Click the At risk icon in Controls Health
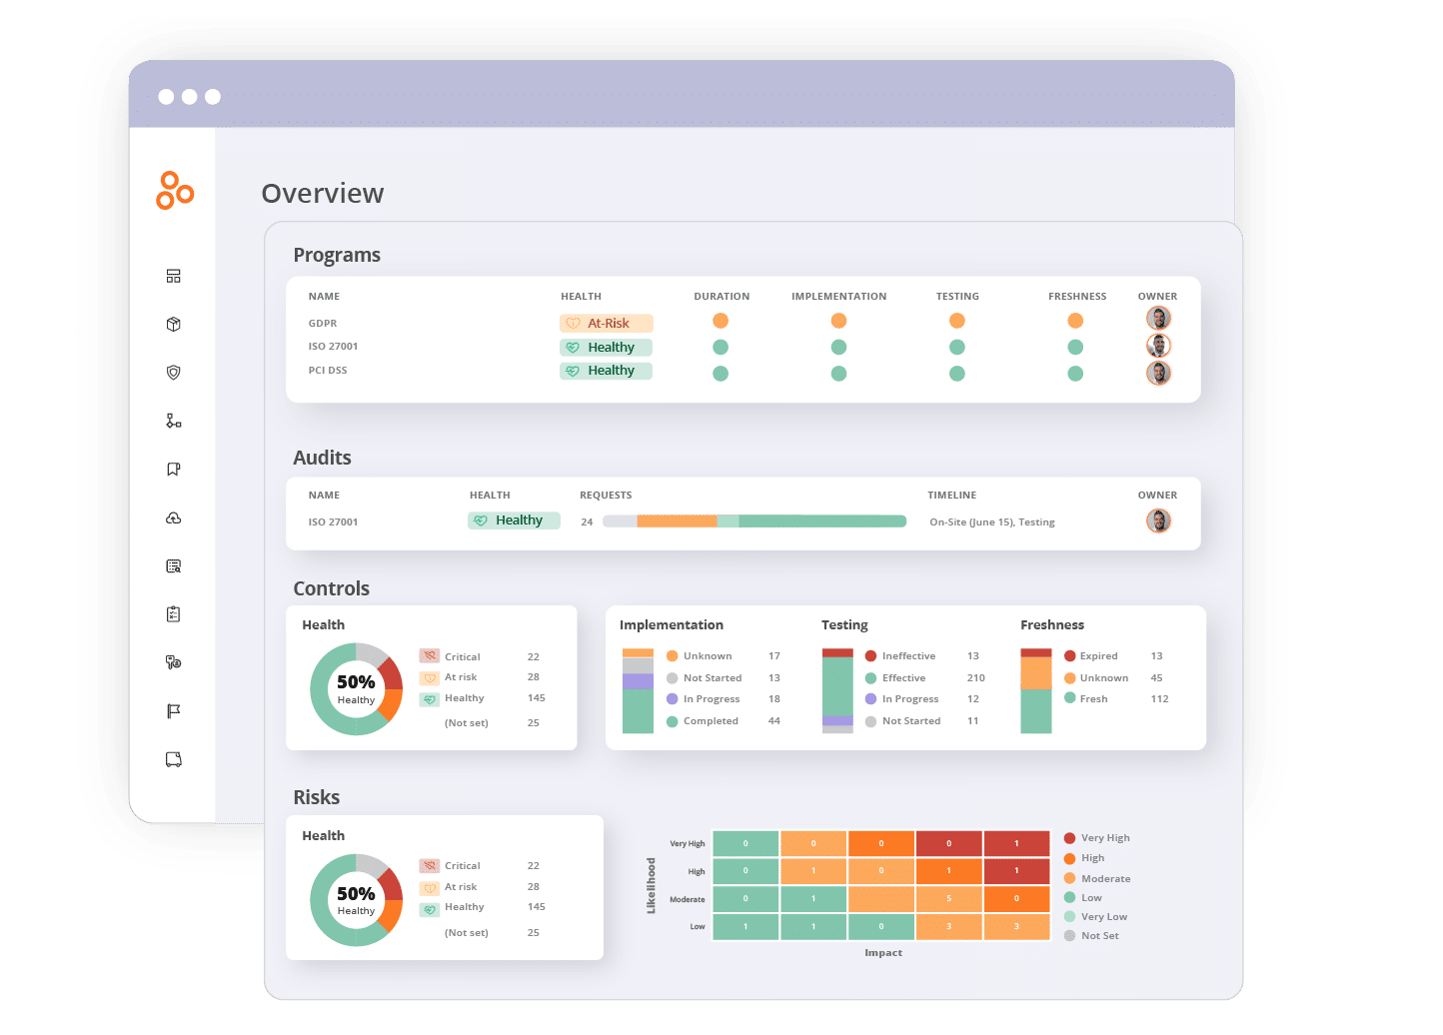The width and height of the screenshot is (1443, 1035). coord(430,677)
